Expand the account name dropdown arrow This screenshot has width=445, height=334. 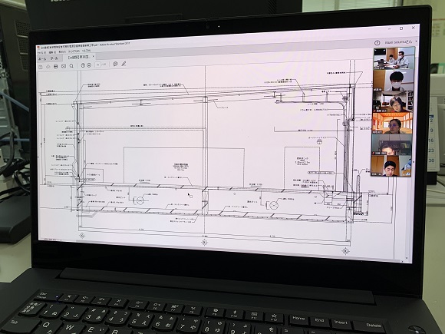pyautogui.click(x=416, y=41)
